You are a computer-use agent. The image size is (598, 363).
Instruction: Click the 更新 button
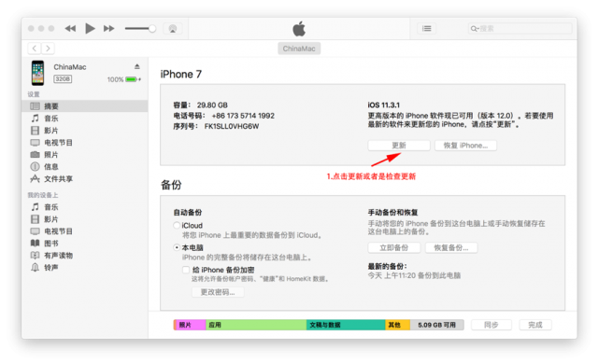[399, 146]
